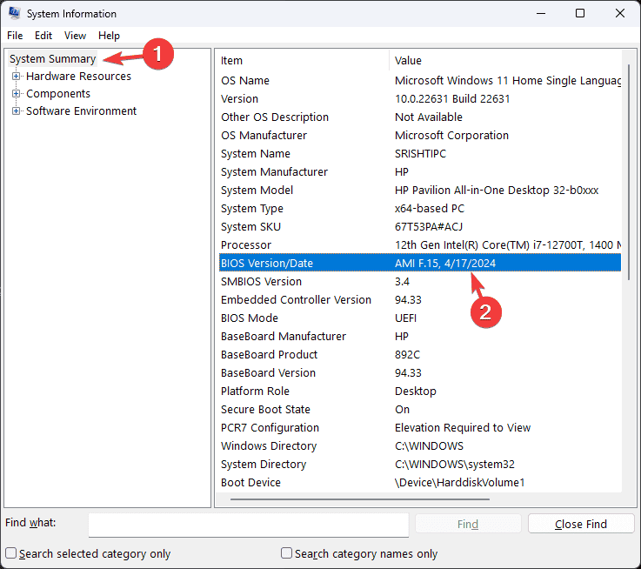The image size is (641, 569).
Task: Select the Boot Device row
Action: [420, 482]
